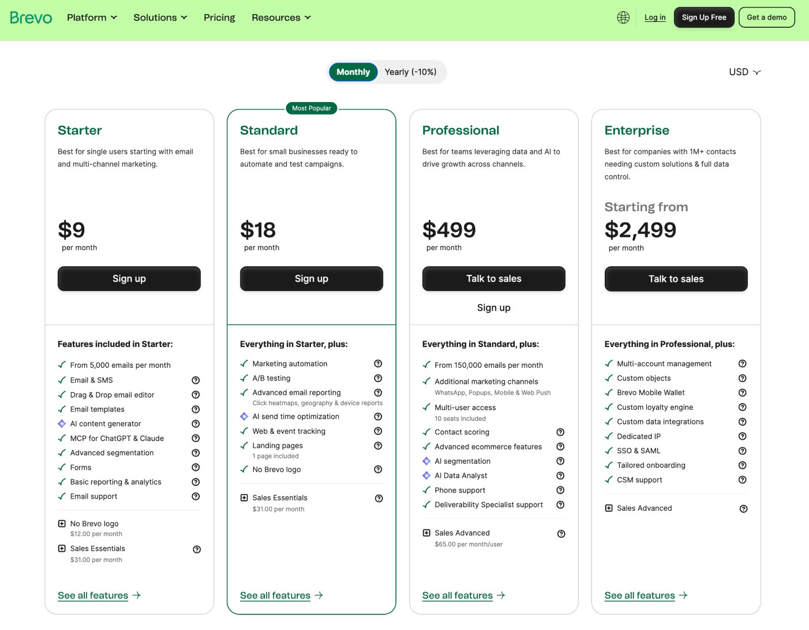Go to the Pricing page
This screenshot has height=630, width=809.
pyautogui.click(x=219, y=18)
